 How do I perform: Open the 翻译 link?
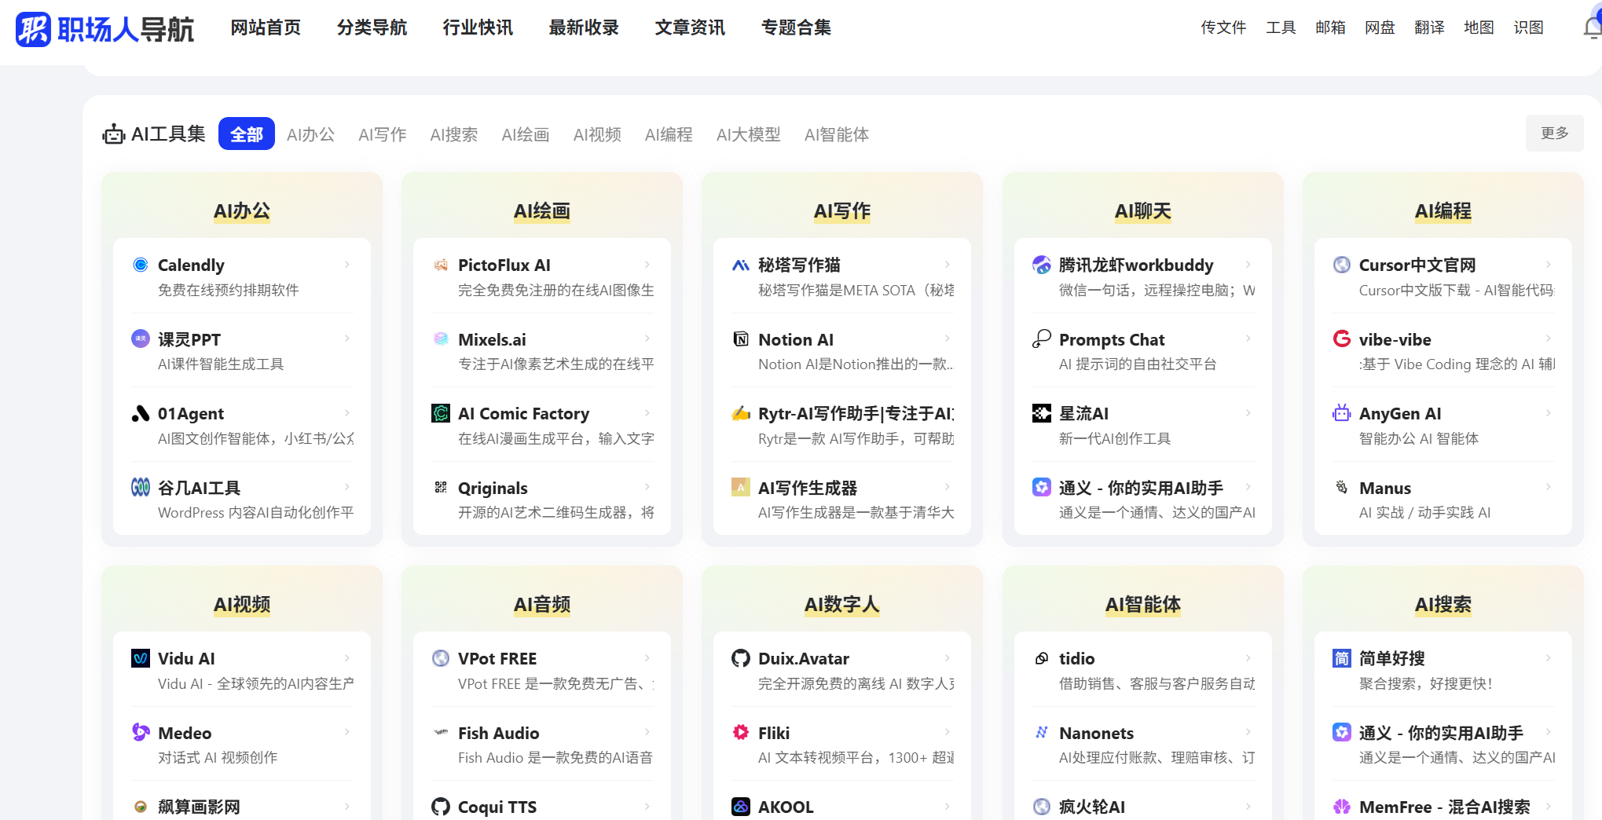[x=1429, y=27]
